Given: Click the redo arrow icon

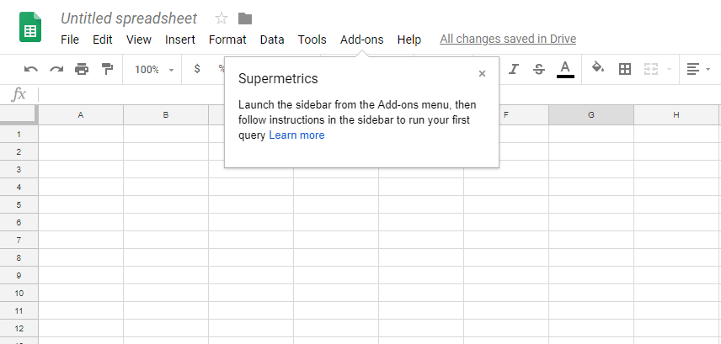Looking at the screenshot, I should tap(56, 69).
